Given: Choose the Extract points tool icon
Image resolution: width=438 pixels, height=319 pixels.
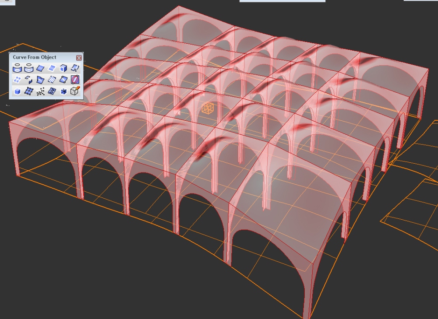Looking at the screenshot, I should (x=29, y=91).
